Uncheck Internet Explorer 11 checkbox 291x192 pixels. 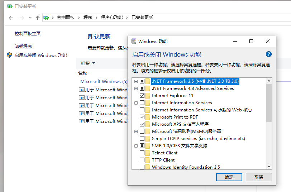pyautogui.click(x=142, y=96)
